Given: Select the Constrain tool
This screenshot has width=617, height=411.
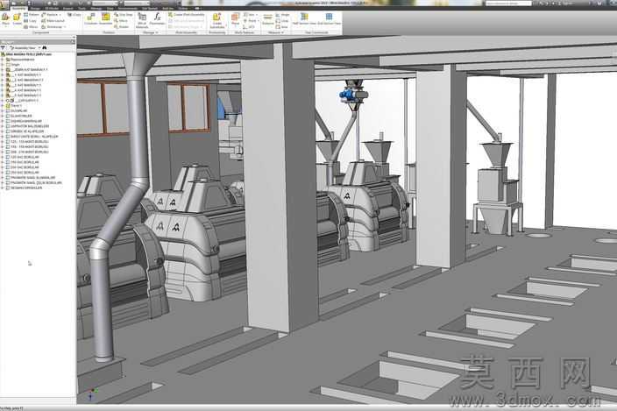Looking at the screenshot, I should pyautogui.click(x=90, y=18).
